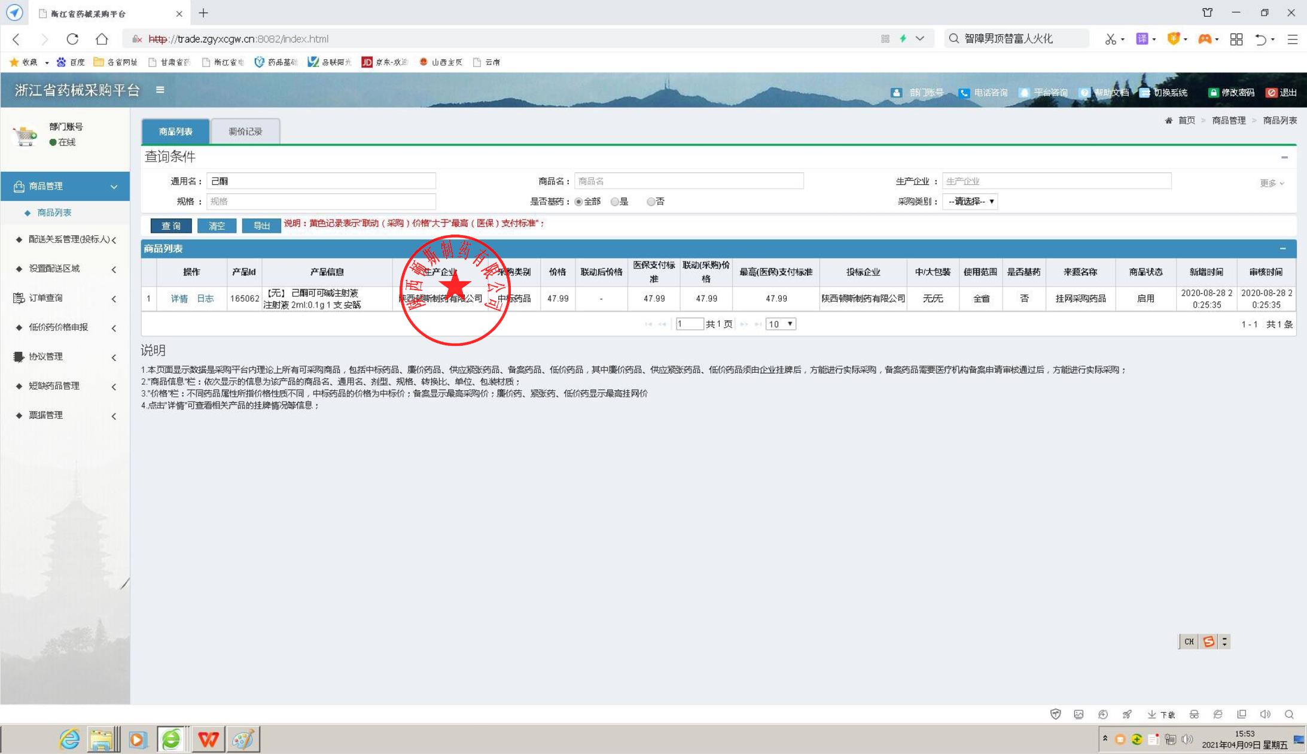Expand 设置配送区域 menu

(x=65, y=269)
